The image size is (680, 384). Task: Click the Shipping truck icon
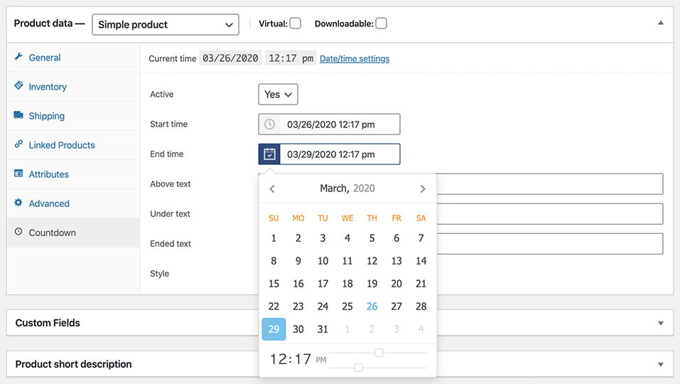[18, 115]
